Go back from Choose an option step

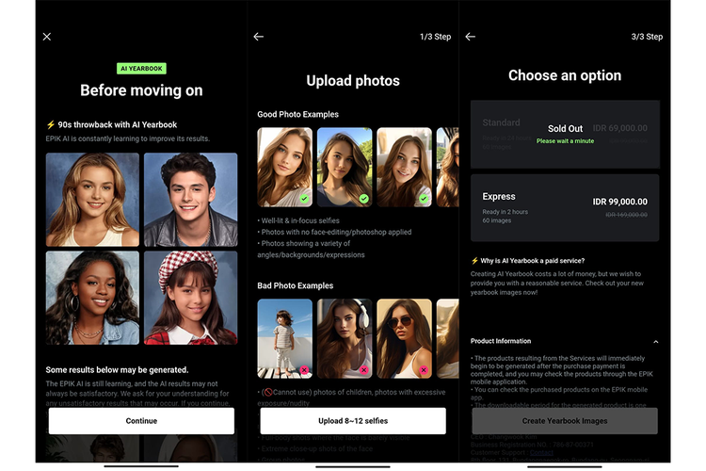(x=470, y=37)
